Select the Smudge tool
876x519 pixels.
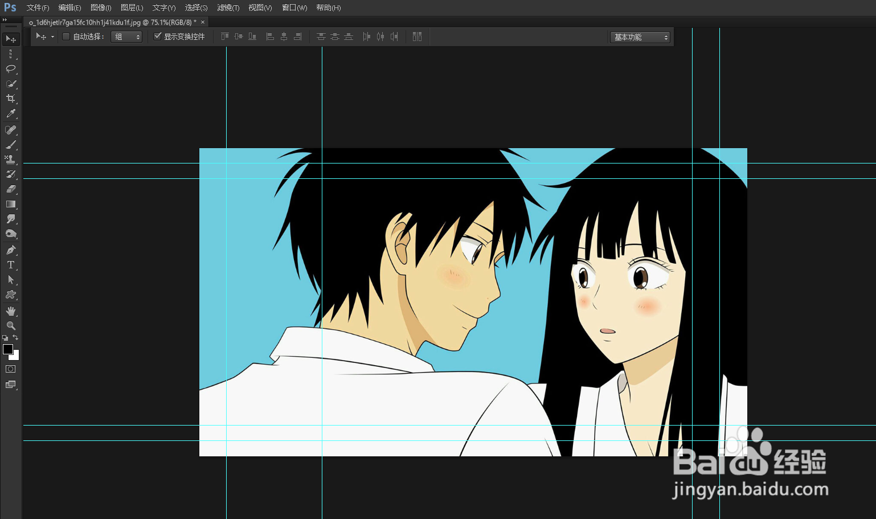[11, 219]
